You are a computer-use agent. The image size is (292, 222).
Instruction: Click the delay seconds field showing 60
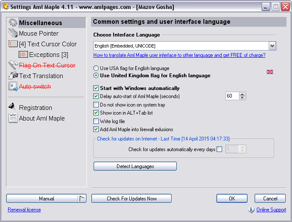[x=232, y=96]
